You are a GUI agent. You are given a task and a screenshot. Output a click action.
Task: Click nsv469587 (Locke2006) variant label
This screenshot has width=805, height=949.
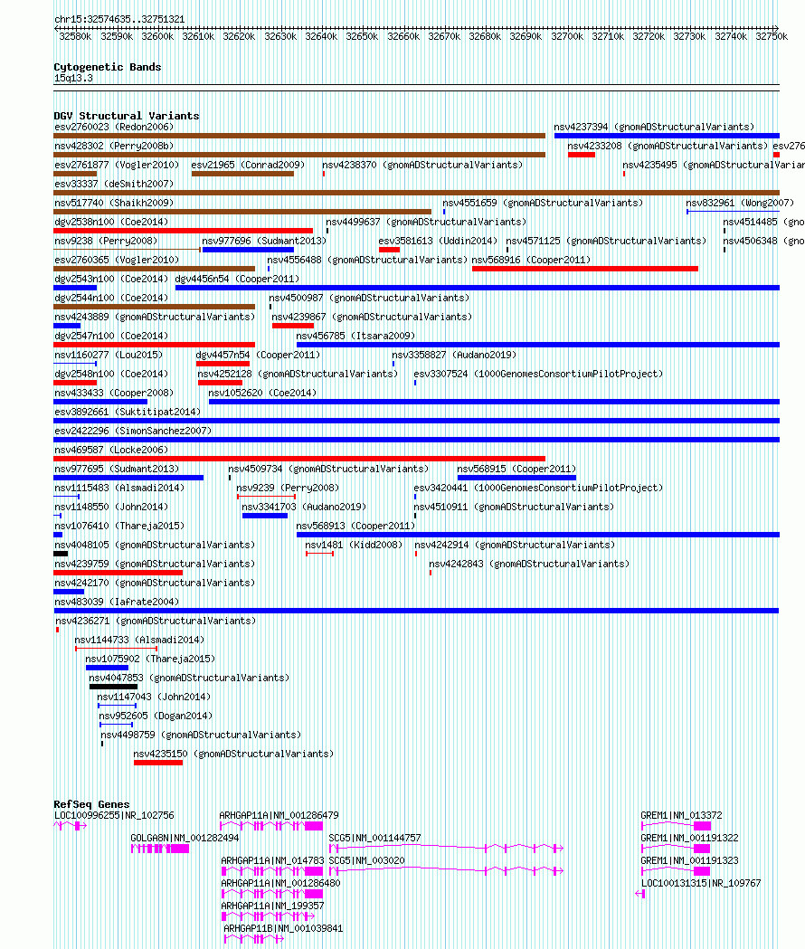pyautogui.click(x=111, y=450)
